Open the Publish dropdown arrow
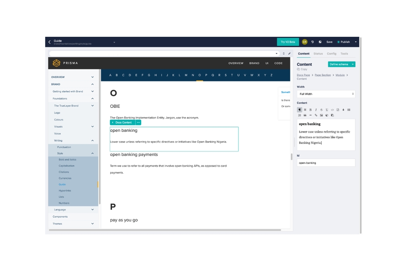The height and width of the screenshot is (271, 407). [x=356, y=42]
